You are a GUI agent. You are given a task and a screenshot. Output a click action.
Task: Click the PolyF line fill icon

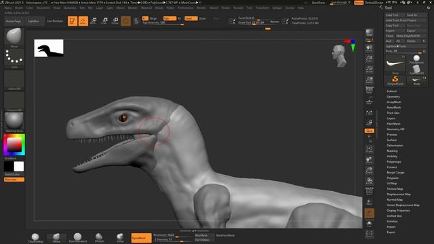tap(369, 191)
